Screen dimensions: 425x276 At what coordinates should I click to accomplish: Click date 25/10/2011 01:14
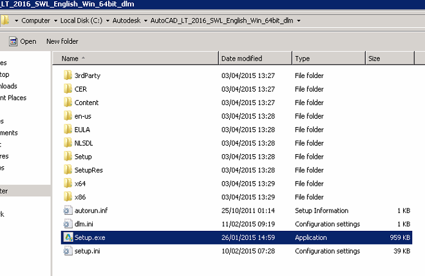tap(248, 211)
